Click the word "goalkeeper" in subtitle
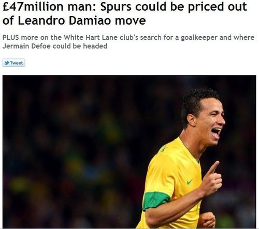The image size is (259, 229). [199, 38]
